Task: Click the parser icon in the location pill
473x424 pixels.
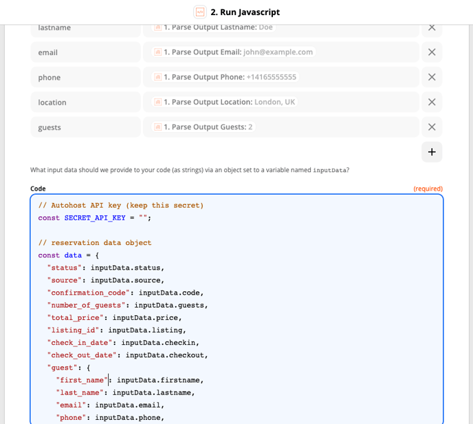Action: tap(157, 102)
